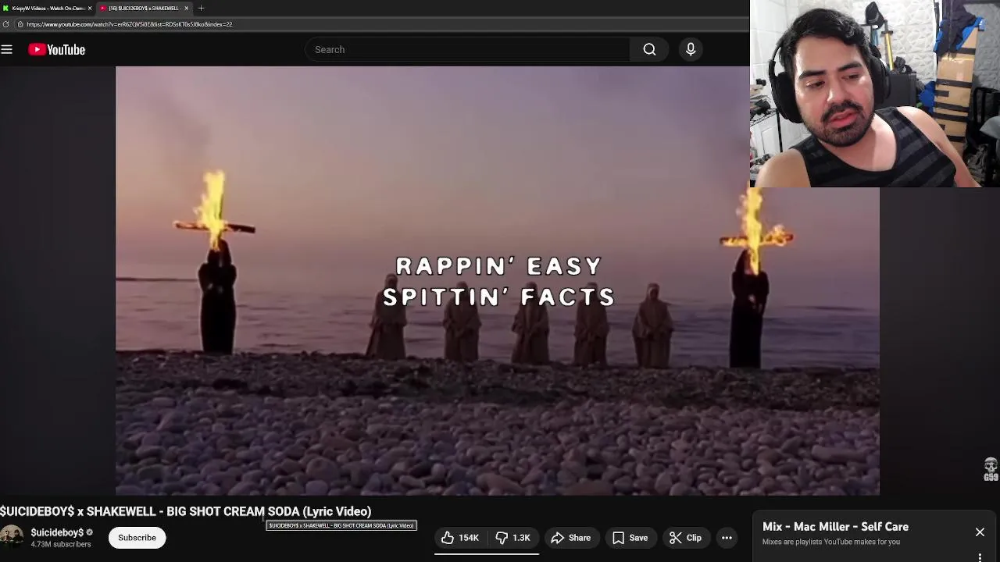Open Mix - Mac Miller - Self Care title
Viewport: 1000px width, 562px height.
pyautogui.click(x=835, y=527)
